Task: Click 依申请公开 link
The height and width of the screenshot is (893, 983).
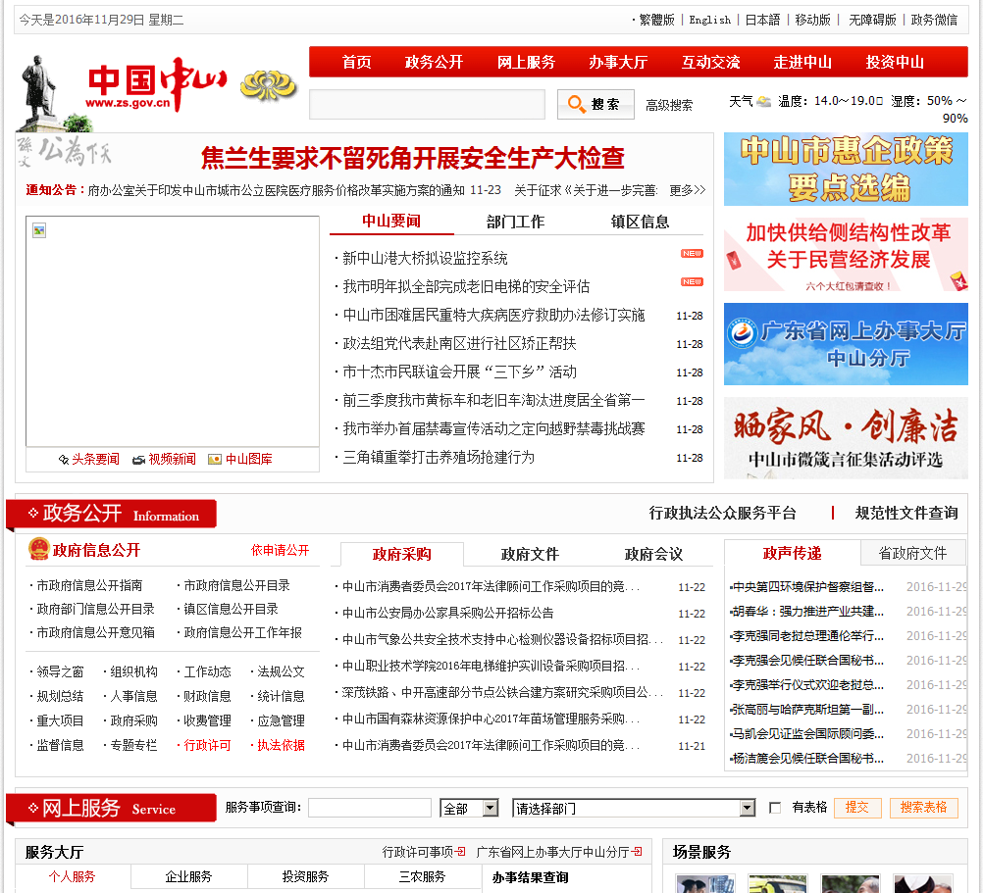Action: [x=280, y=550]
